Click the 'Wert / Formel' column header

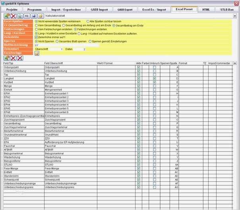[105, 63]
